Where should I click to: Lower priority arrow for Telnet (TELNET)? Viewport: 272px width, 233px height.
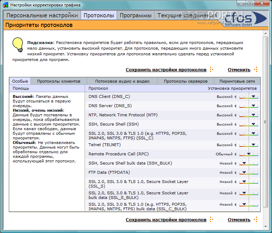pyautogui.click(x=236, y=145)
